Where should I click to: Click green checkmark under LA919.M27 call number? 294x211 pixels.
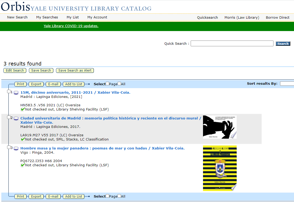pyautogui.click(x=23, y=139)
